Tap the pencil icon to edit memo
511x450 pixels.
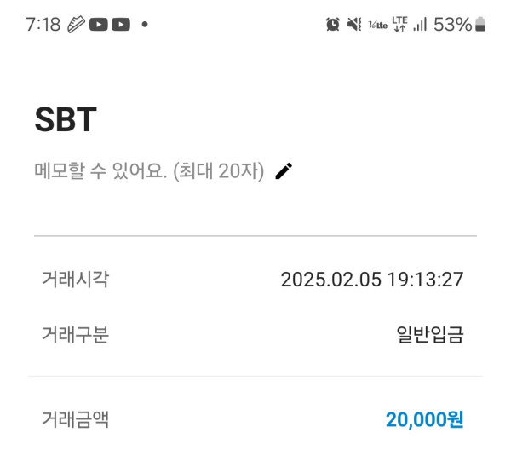tap(284, 171)
